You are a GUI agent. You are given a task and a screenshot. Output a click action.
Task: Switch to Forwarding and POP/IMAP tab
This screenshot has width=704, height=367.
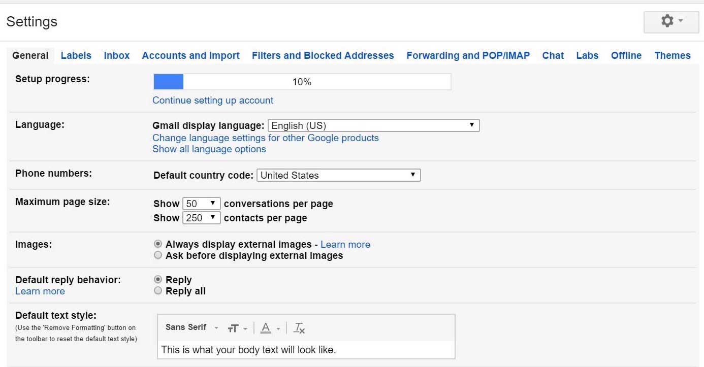click(x=468, y=55)
